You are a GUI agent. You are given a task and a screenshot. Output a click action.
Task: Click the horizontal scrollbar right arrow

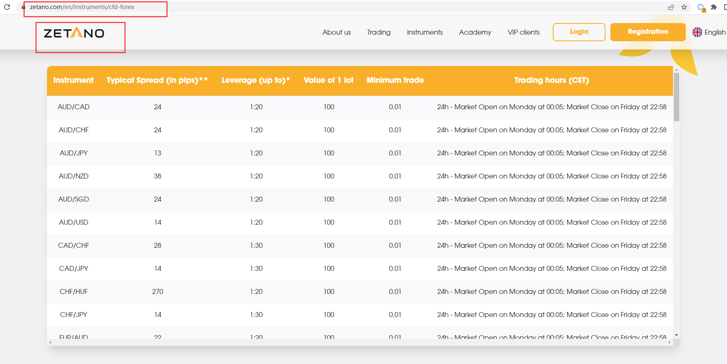(x=669, y=343)
